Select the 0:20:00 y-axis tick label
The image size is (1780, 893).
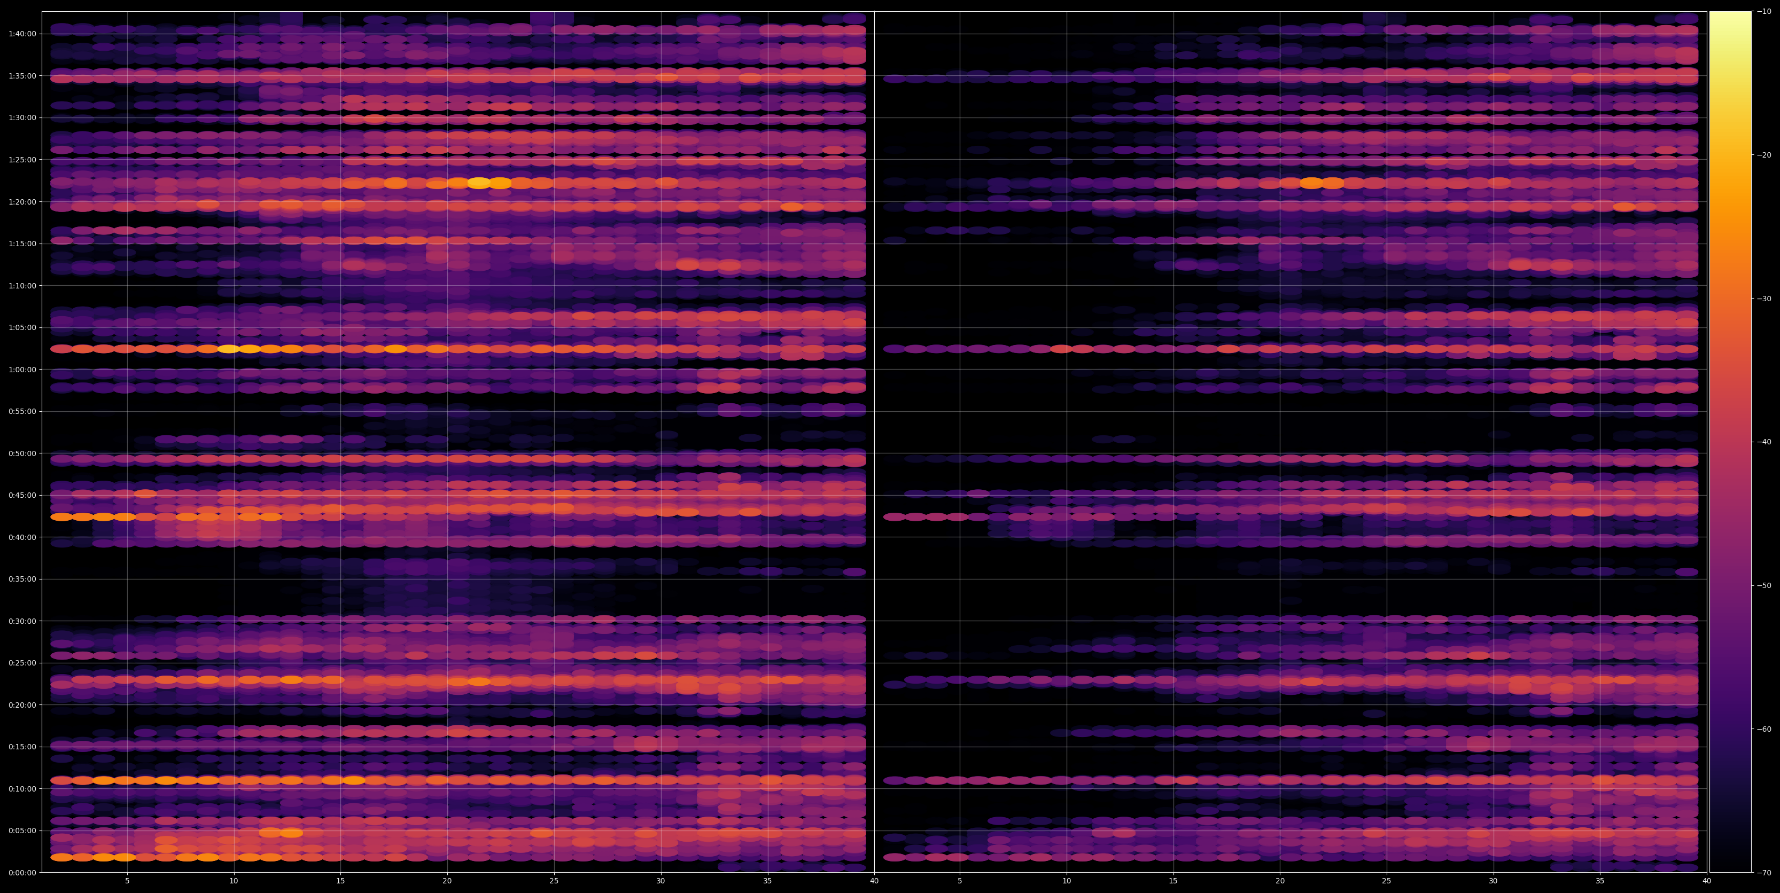[x=22, y=704]
